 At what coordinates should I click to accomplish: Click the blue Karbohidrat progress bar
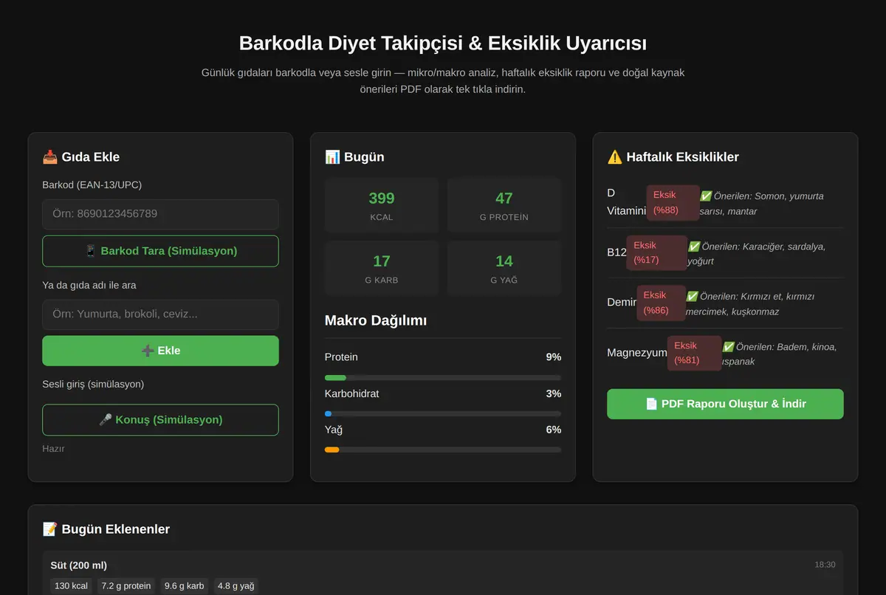pos(329,413)
